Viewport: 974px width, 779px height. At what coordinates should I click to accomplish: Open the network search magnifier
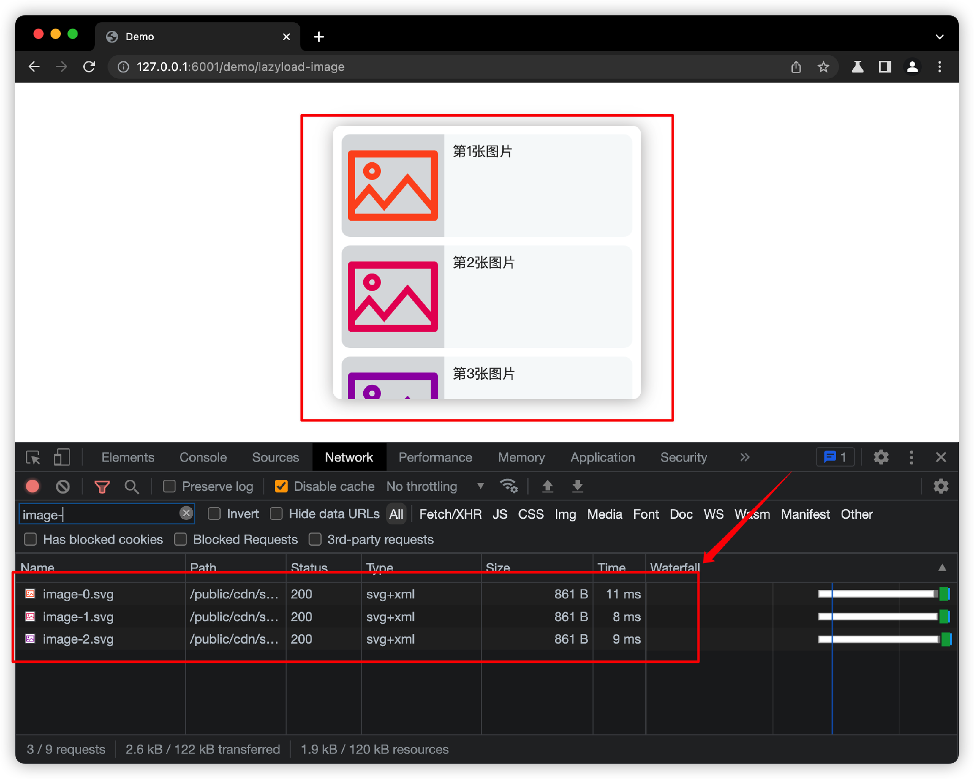(x=132, y=487)
